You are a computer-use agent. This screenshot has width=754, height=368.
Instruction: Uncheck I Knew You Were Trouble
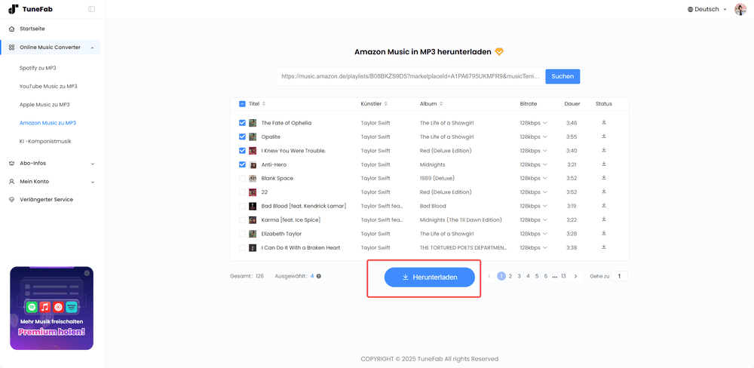click(x=242, y=151)
